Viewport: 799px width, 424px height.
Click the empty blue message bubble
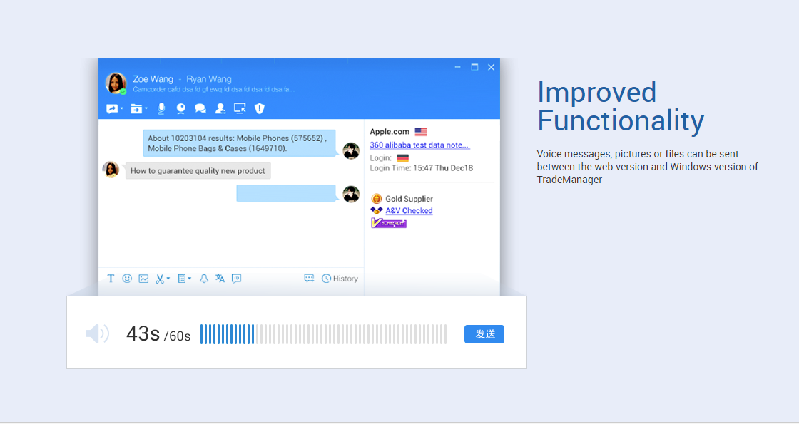(x=286, y=193)
